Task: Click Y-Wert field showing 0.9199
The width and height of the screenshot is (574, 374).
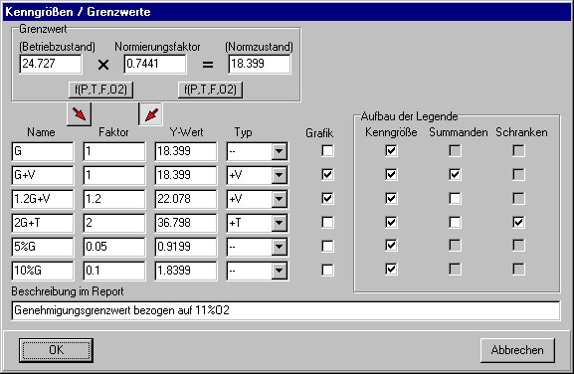Action: [186, 247]
